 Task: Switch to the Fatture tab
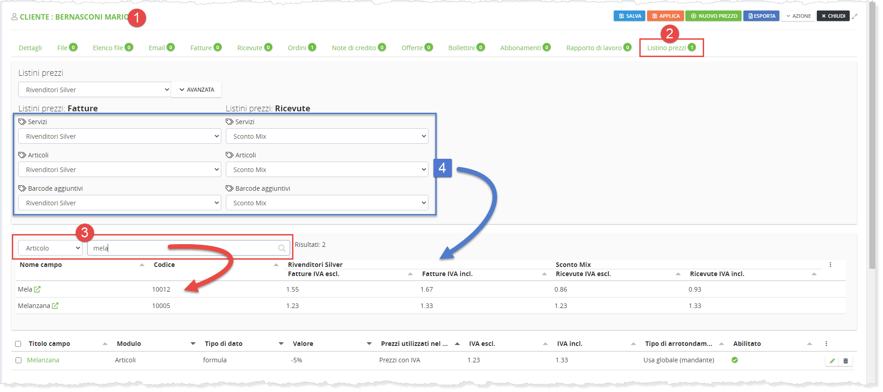coord(201,48)
